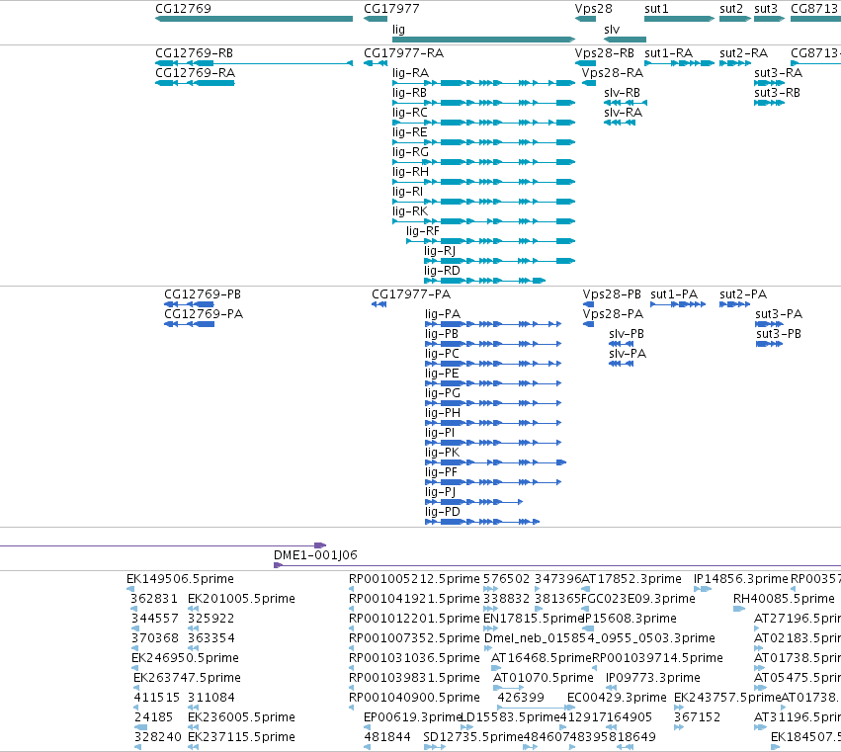841x752 pixels.
Task: Select the lig gene span bar
Action: click(483, 40)
